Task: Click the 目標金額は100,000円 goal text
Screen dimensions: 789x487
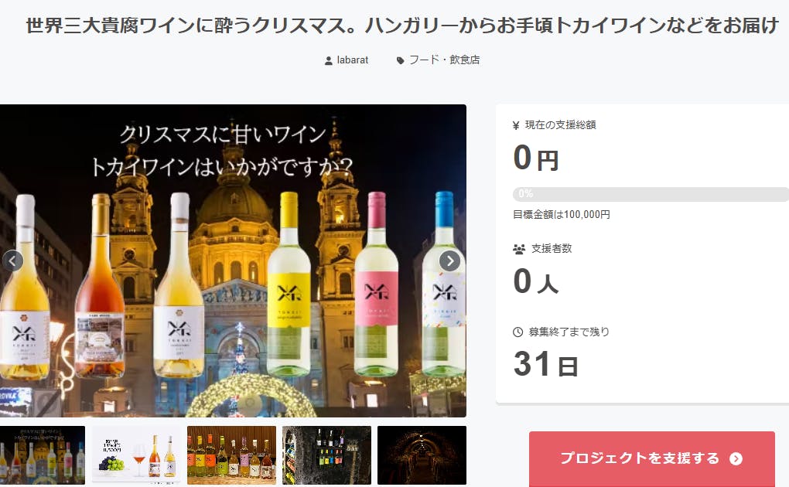Action: click(561, 215)
